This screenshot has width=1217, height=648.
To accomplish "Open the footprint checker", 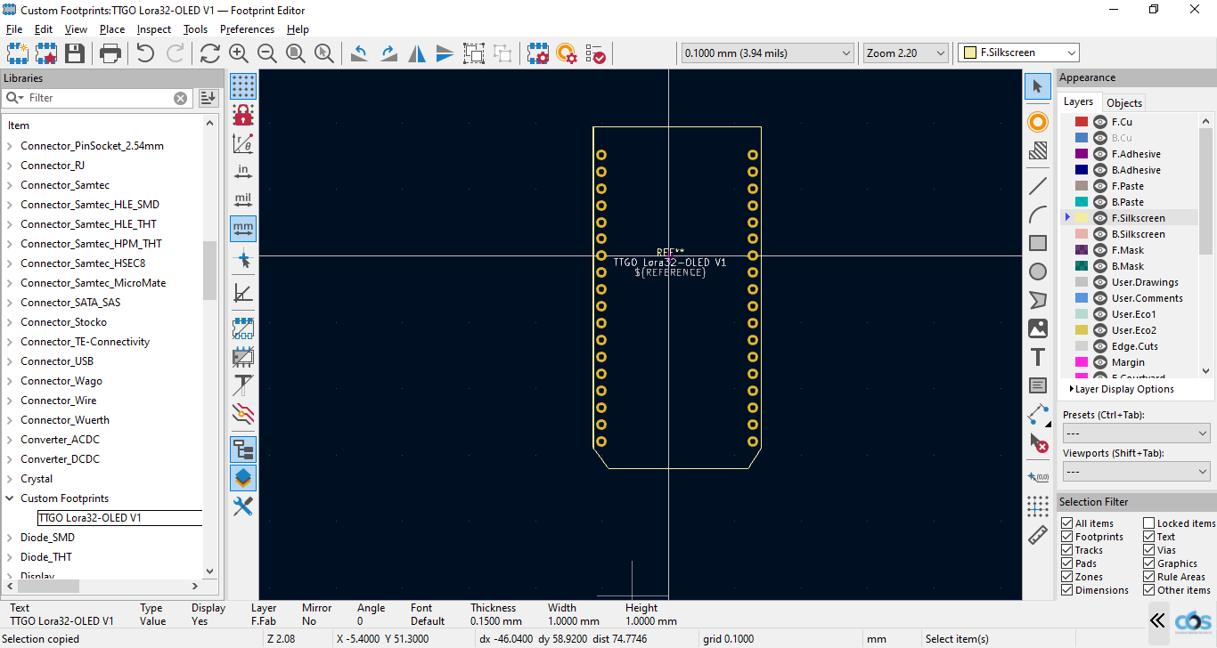I will pos(596,53).
